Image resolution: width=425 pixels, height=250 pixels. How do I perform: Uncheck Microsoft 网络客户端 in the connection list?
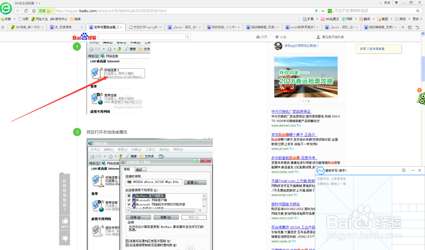(x=129, y=200)
